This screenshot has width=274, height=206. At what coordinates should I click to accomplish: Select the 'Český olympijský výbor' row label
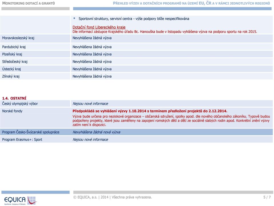coord(20,104)
